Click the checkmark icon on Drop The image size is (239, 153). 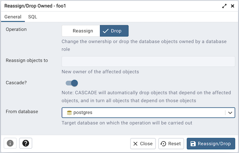[x=105, y=31]
